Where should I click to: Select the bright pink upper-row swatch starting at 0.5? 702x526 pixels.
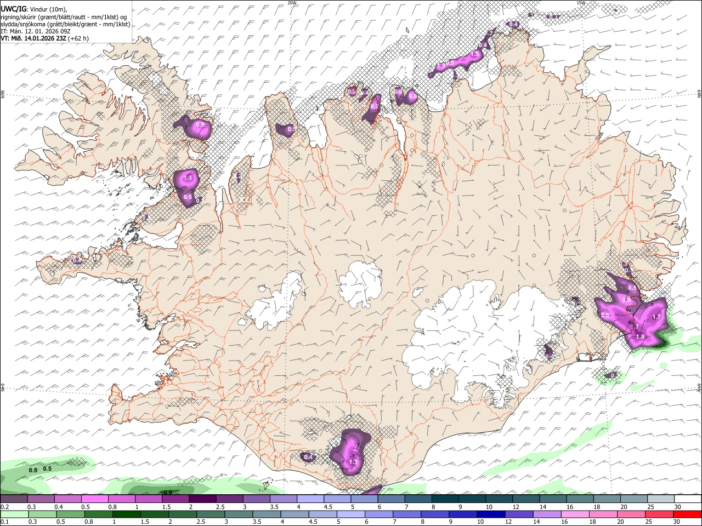tap(94, 499)
